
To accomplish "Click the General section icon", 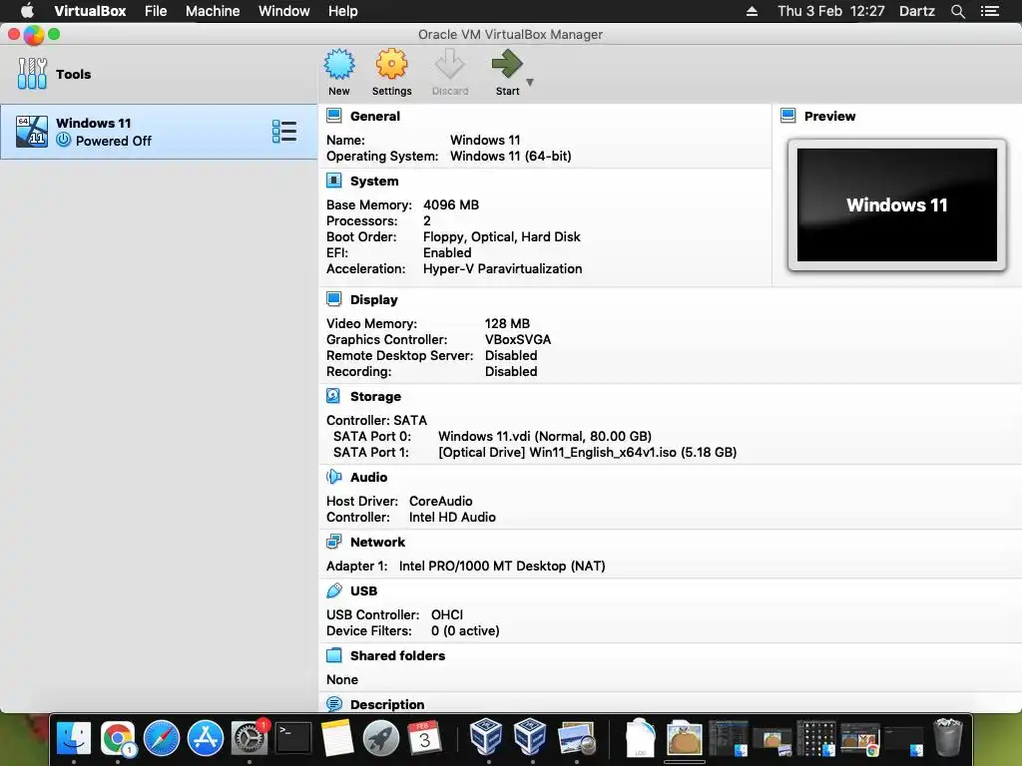I will [333, 116].
